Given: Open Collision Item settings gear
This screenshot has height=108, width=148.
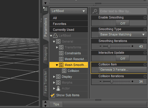Looking at the screenshot, I should click(145, 65).
